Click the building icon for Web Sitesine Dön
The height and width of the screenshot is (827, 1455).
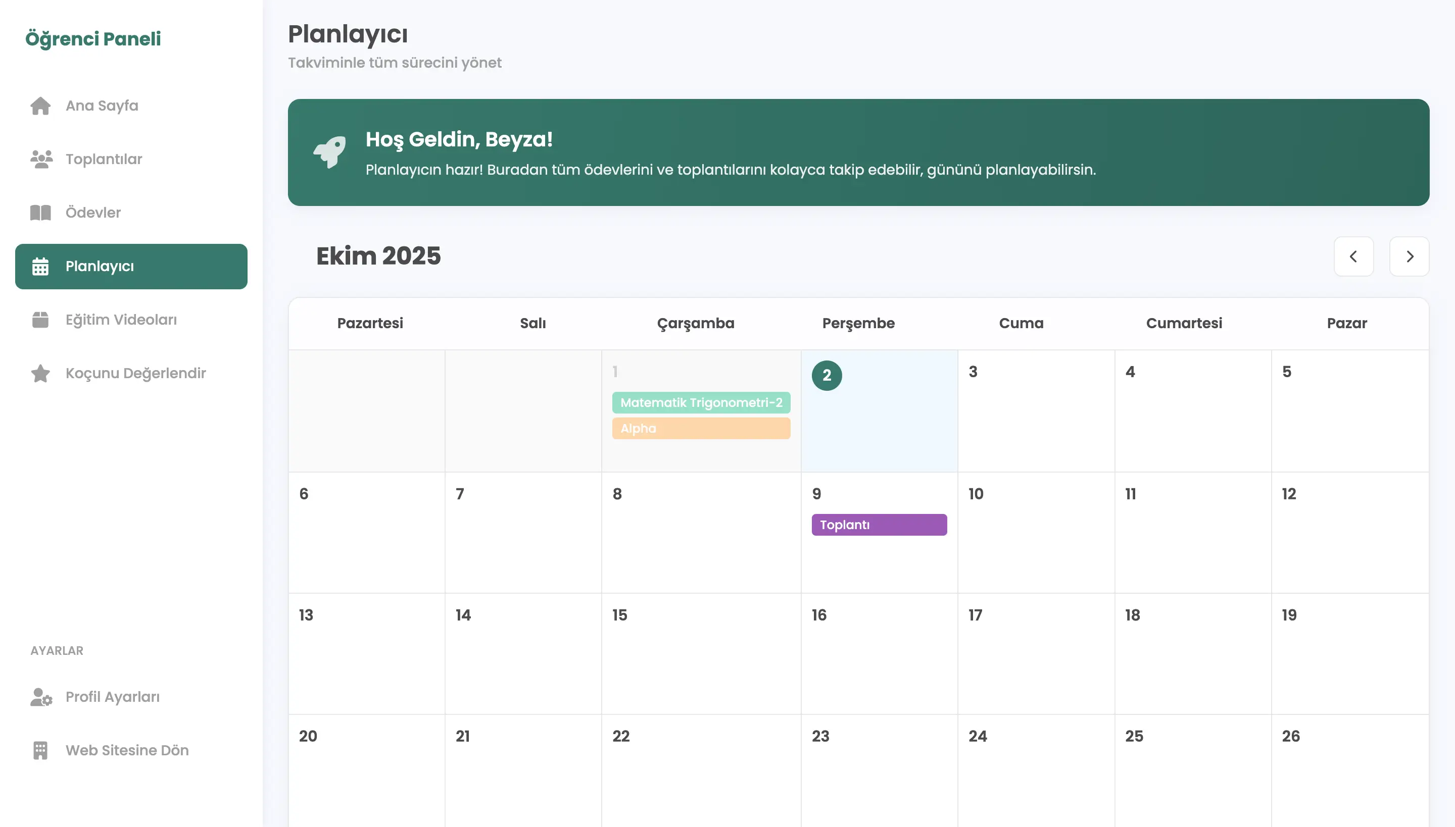click(x=40, y=750)
